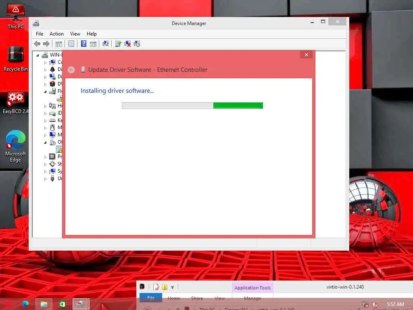
Task: Click the Back arrow in Device Manager toolbar
Action: tap(37, 44)
